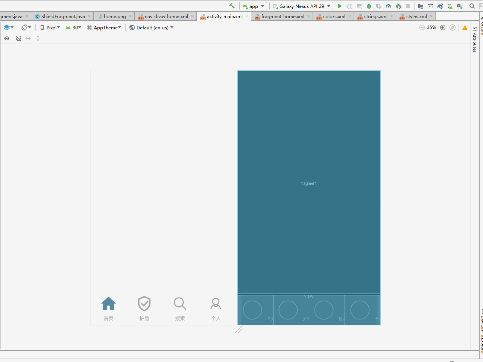Sync Project with Gradle Files elephant icon
The height and width of the screenshot is (362, 483).
click(440, 6)
